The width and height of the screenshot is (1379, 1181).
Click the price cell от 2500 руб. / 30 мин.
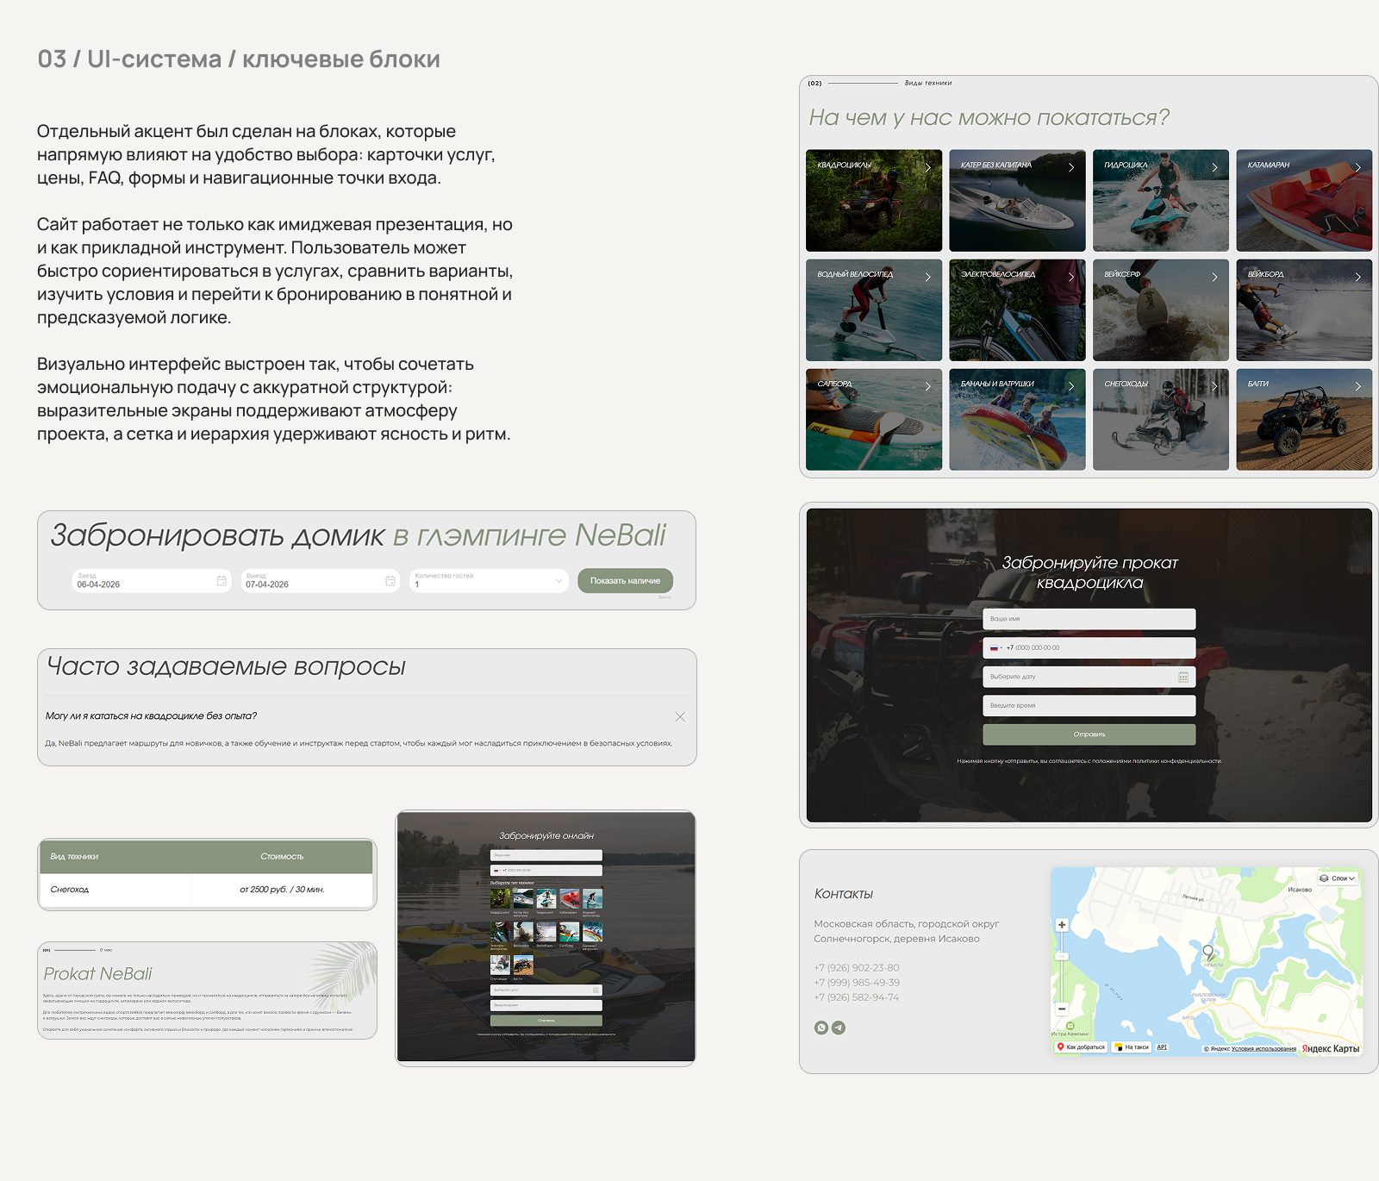click(x=282, y=890)
